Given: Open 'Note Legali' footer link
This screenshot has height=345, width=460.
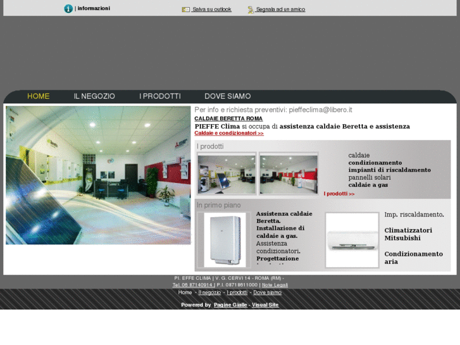Looking at the screenshot, I should (275, 285).
